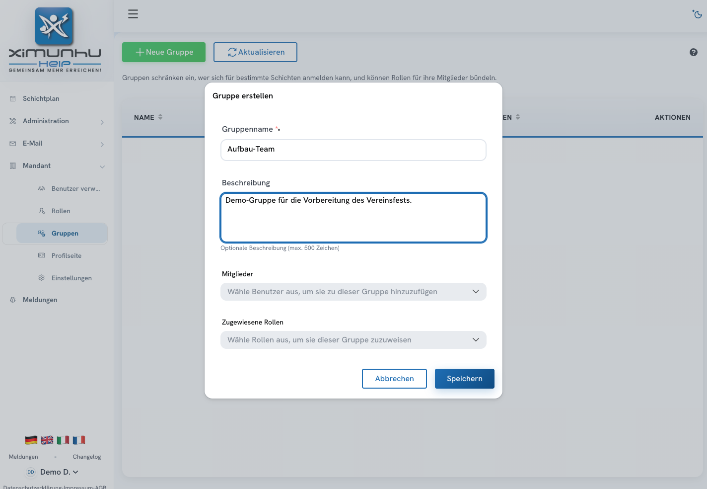The image size is (707, 489).
Task: Open Schichtplan in the sidebar
Action: [x=41, y=99]
